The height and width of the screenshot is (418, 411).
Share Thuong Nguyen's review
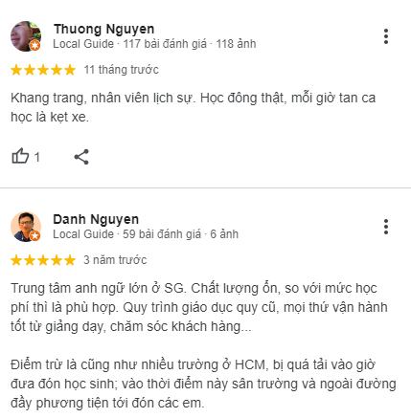(x=81, y=157)
